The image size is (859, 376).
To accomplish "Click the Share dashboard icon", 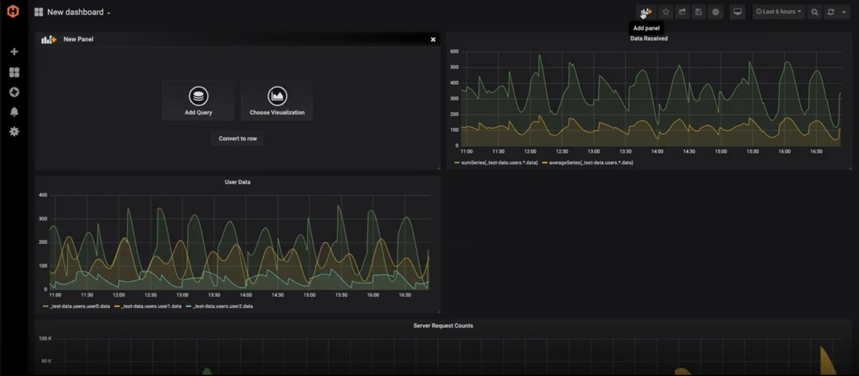I will 682,12.
